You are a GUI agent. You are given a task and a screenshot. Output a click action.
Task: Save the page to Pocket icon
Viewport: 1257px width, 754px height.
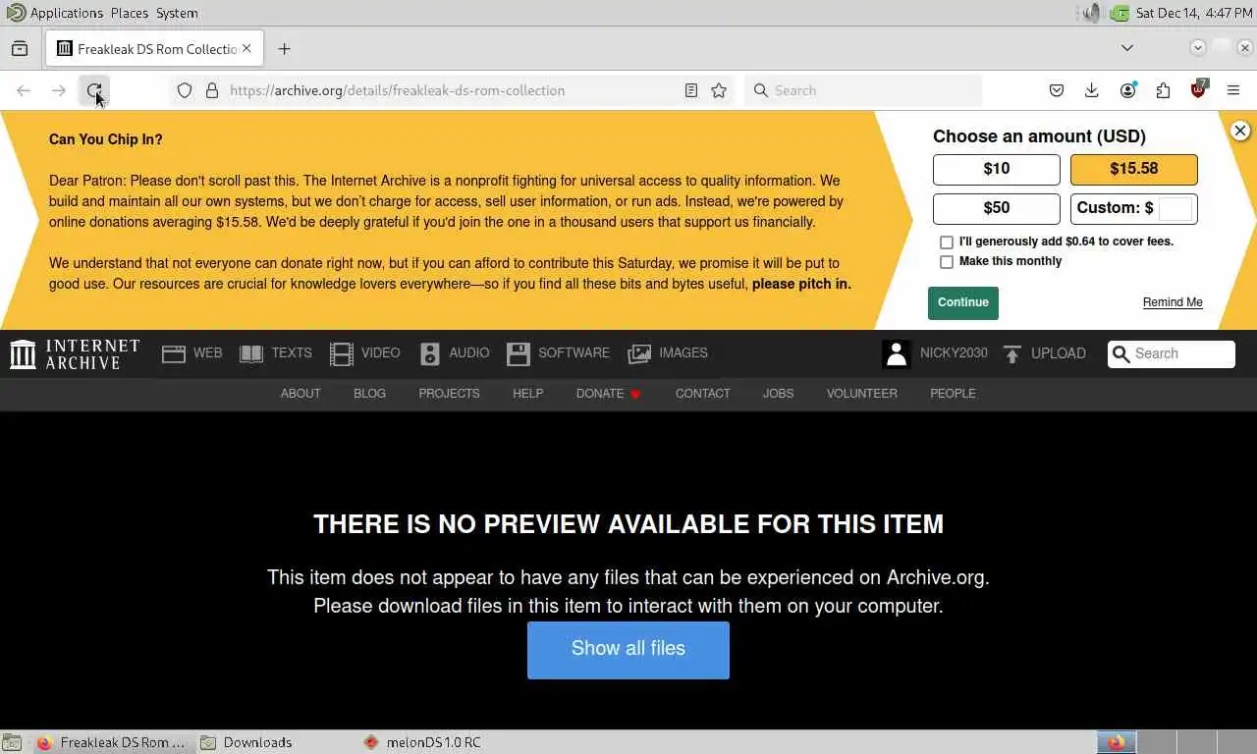(x=1057, y=90)
